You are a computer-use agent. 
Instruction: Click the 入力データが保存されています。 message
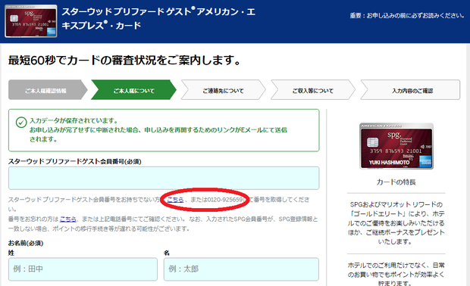[x=74, y=120]
